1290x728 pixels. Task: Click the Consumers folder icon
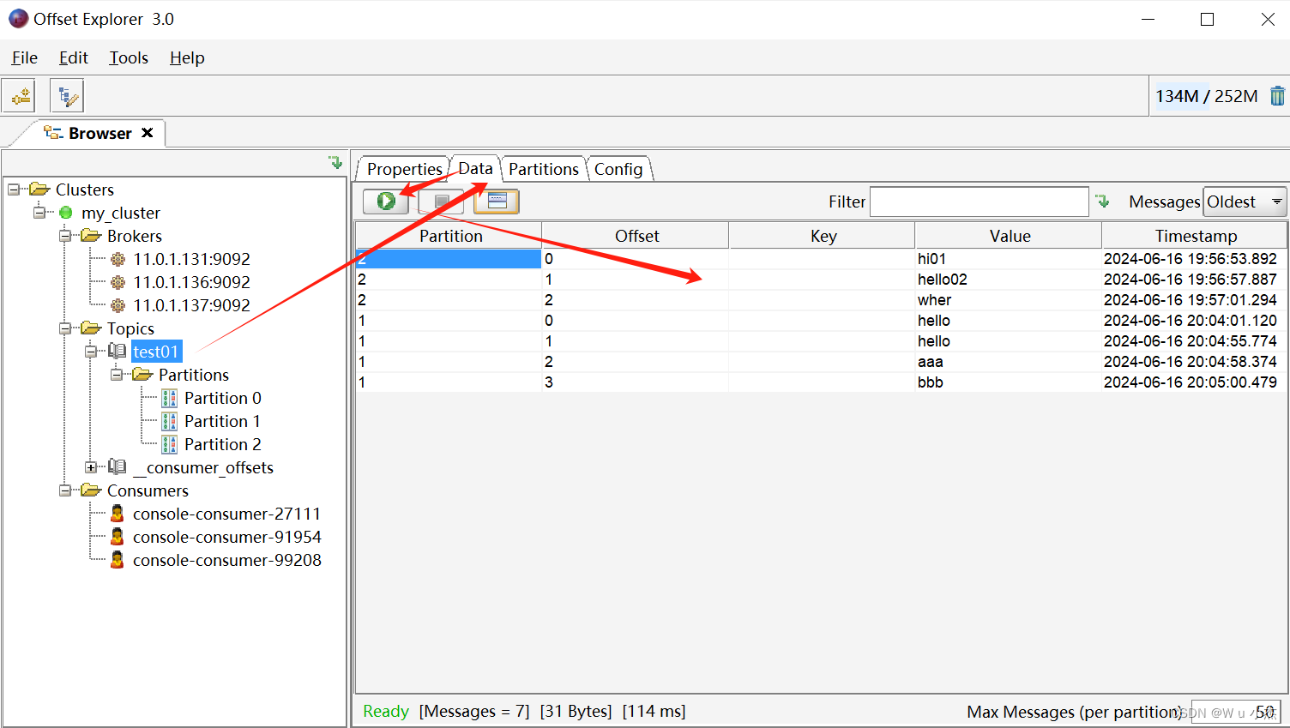tap(91, 490)
